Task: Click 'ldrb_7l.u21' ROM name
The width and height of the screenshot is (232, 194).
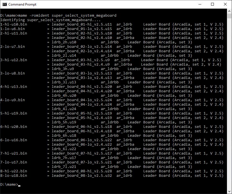Action: pos(64,166)
